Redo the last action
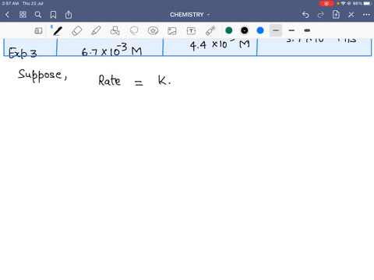The image size is (374, 280). click(x=321, y=15)
